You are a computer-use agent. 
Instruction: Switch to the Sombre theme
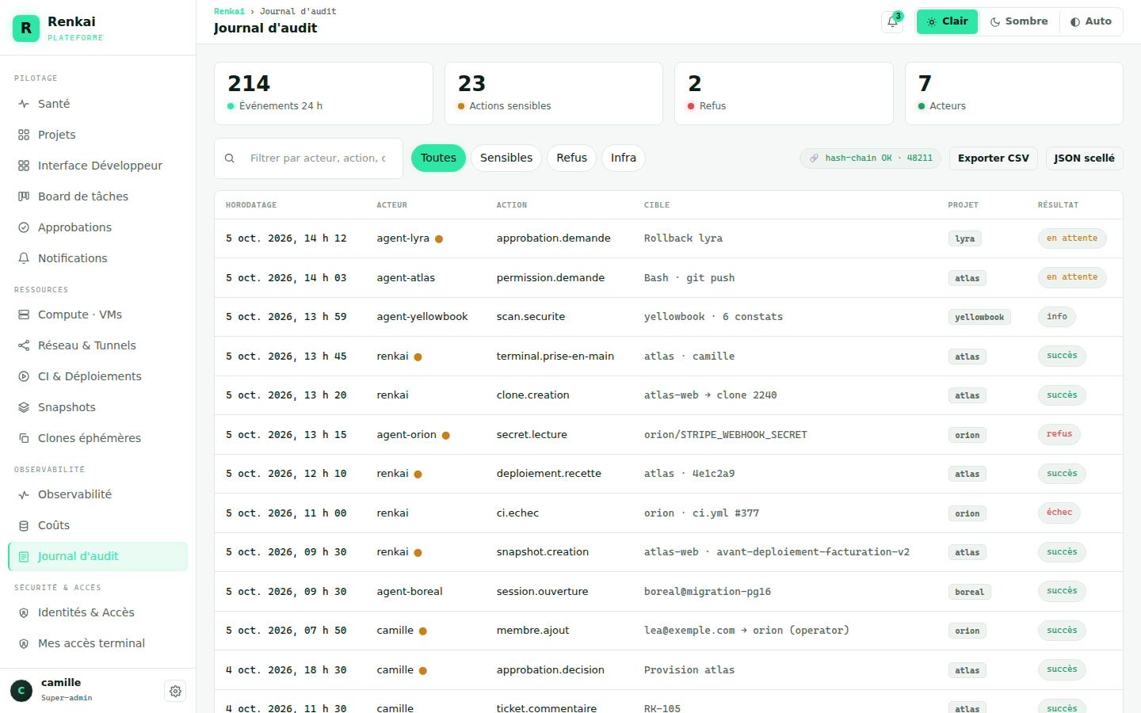pyautogui.click(x=1019, y=21)
